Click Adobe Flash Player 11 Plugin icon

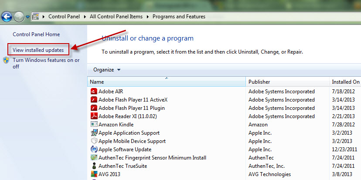94,108
